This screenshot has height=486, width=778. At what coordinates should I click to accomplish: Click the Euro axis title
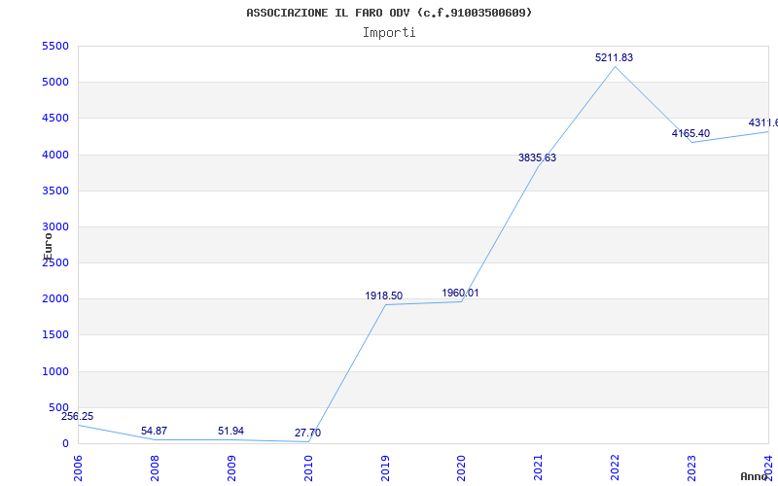point(47,247)
